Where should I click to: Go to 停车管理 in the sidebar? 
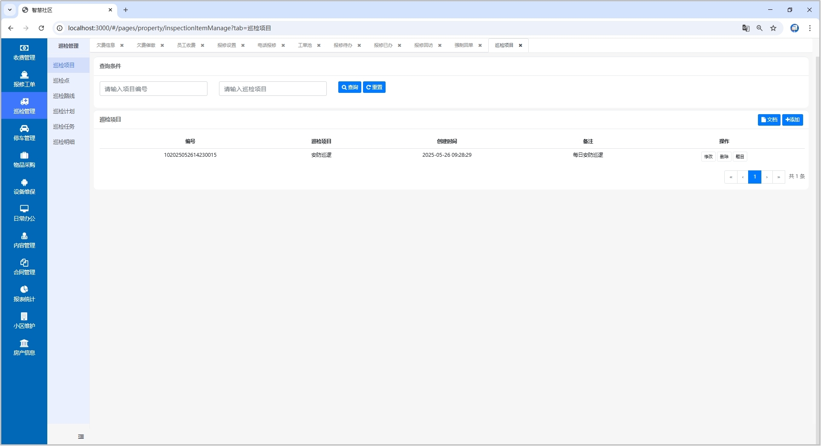point(24,133)
